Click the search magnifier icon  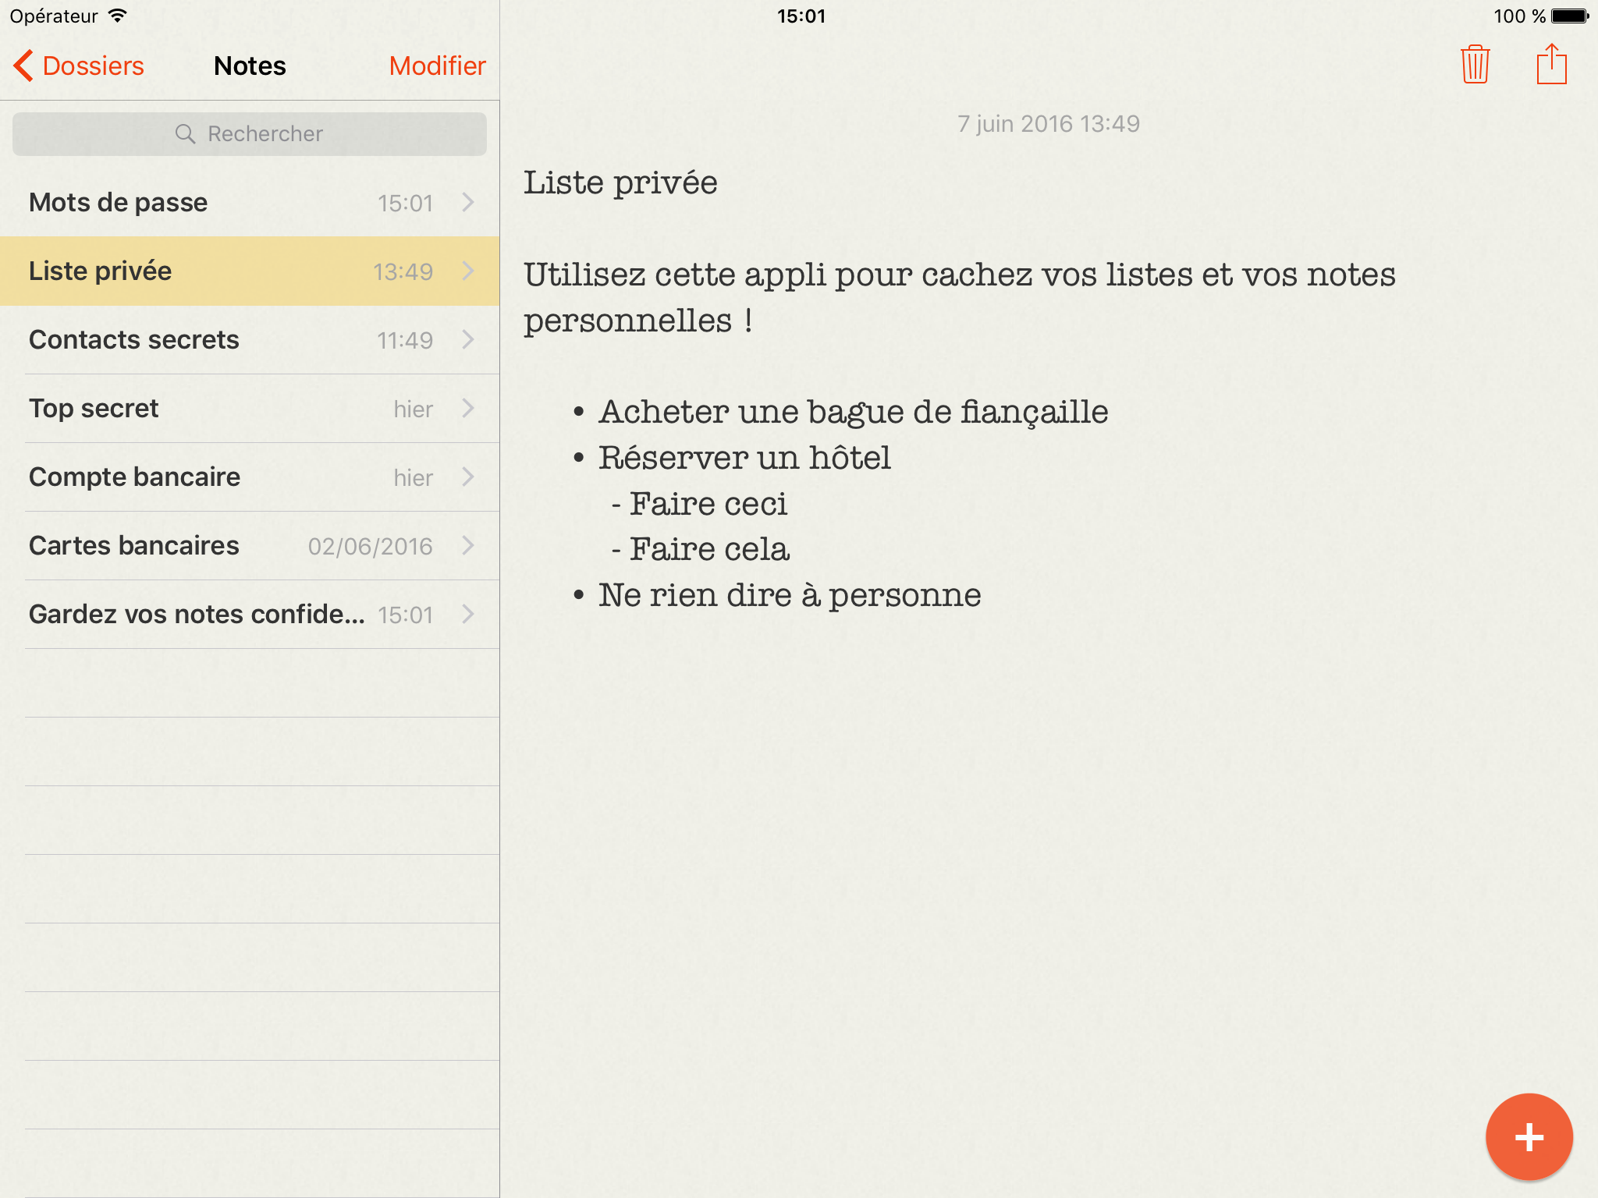click(185, 134)
